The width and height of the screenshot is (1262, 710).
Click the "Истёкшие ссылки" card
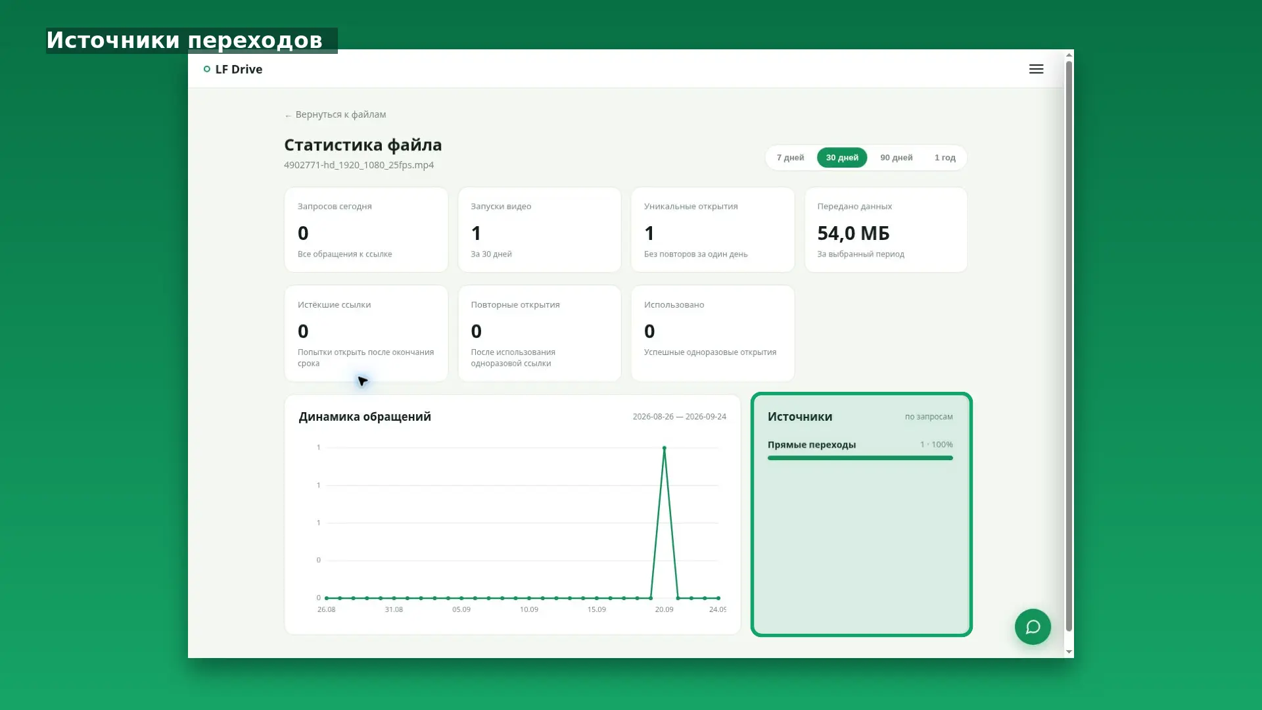pos(366,333)
